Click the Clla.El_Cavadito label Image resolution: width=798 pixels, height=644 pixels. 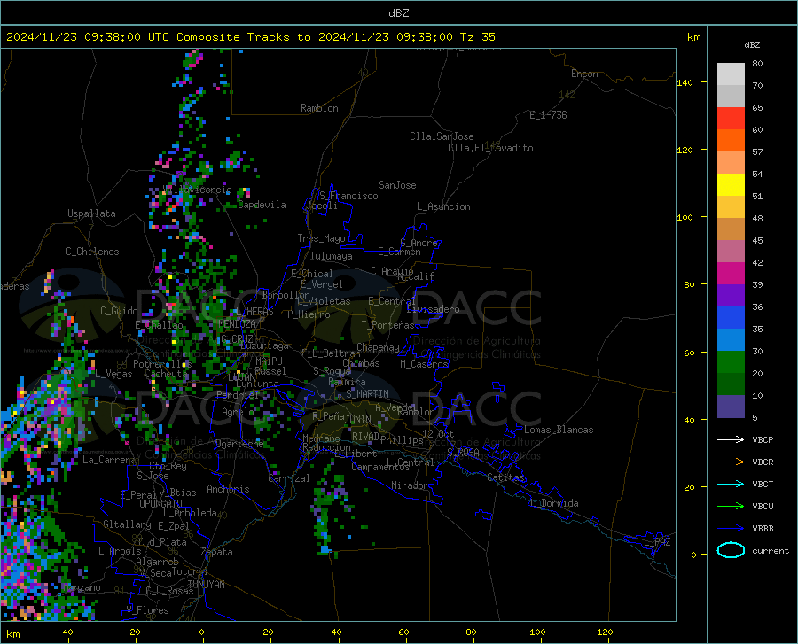point(490,148)
